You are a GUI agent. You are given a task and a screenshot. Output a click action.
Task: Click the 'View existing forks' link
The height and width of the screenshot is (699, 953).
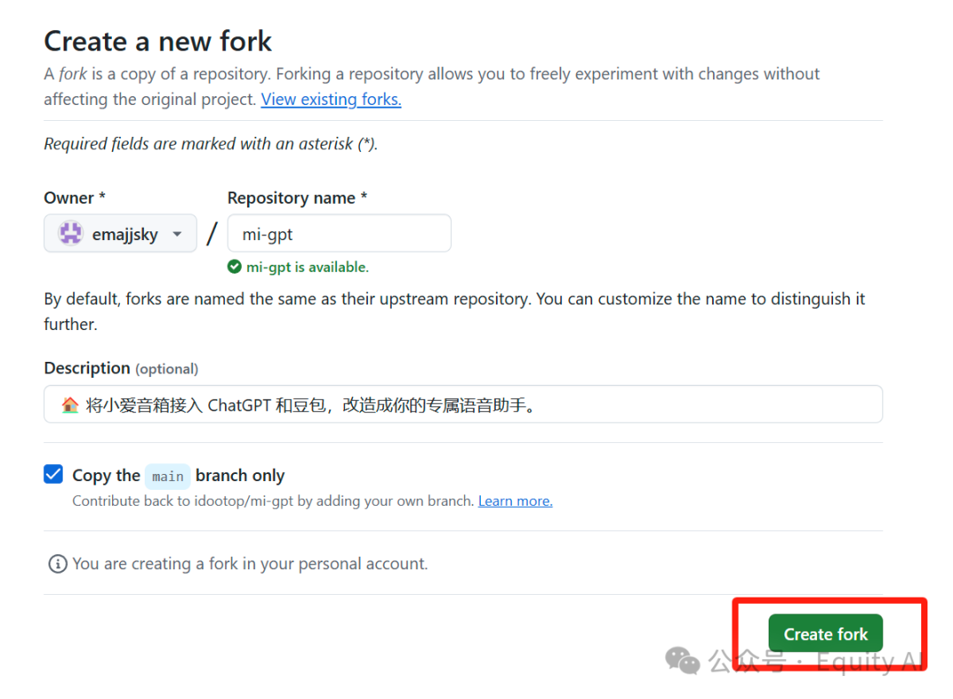(x=331, y=100)
